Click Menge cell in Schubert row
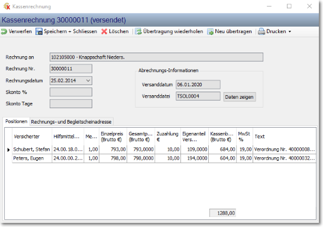Image resolution: width=323 pixels, height=227 pixels. click(x=92, y=150)
